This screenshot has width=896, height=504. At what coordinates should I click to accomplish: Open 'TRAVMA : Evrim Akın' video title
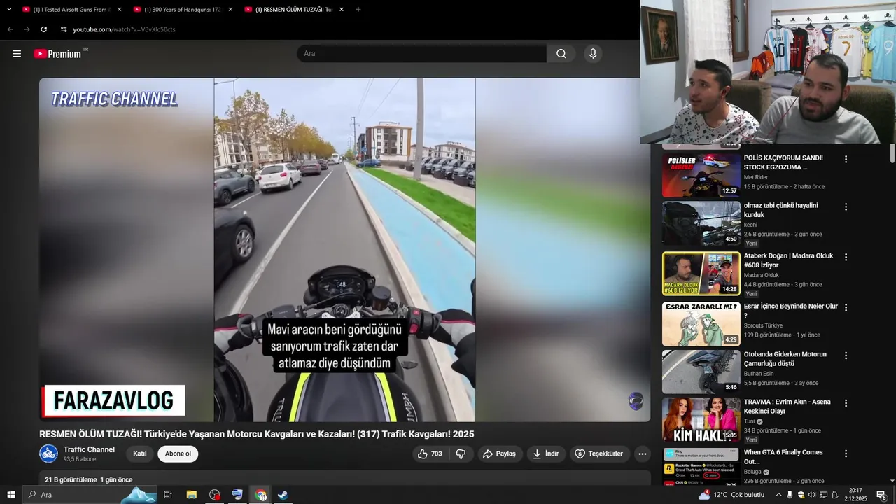point(787,407)
